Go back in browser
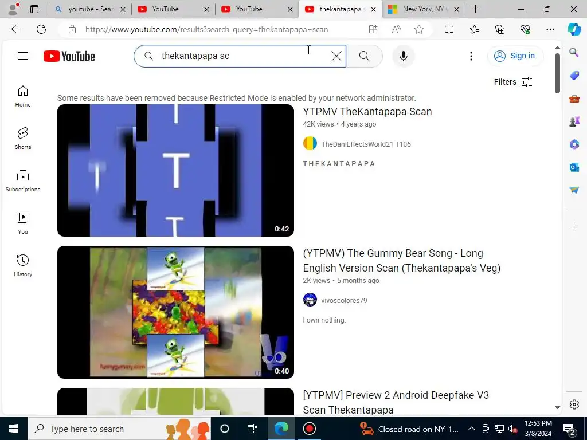The width and height of the screenshot is (587, 440). point(15,29)
